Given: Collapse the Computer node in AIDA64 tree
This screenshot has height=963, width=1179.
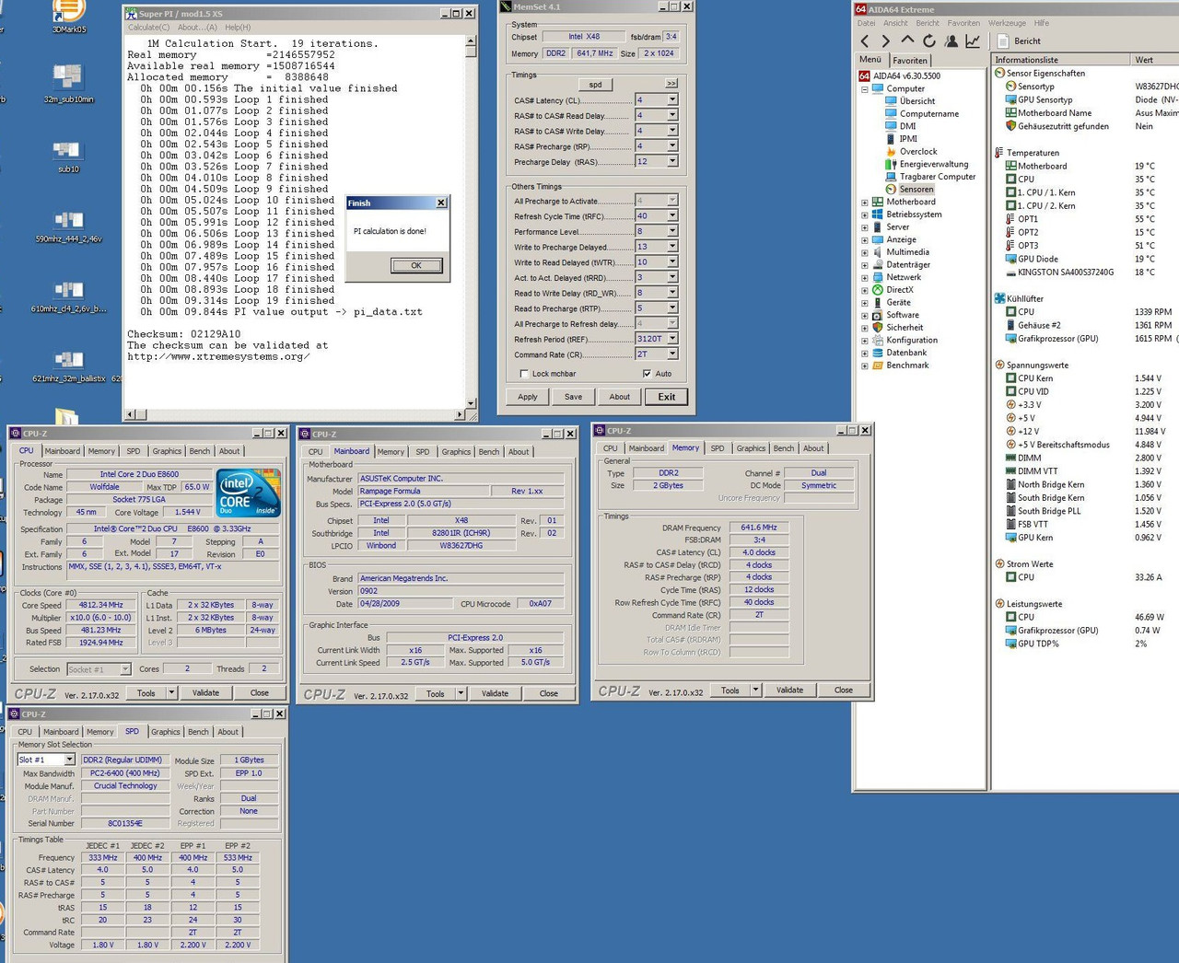Looking at the screenshot, I should click(864, 89).
